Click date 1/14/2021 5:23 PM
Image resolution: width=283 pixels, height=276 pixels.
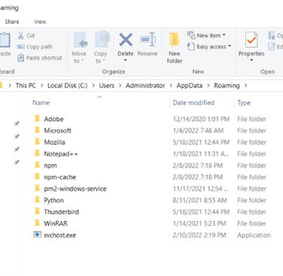pyautogui.click(x=199, y=223)
